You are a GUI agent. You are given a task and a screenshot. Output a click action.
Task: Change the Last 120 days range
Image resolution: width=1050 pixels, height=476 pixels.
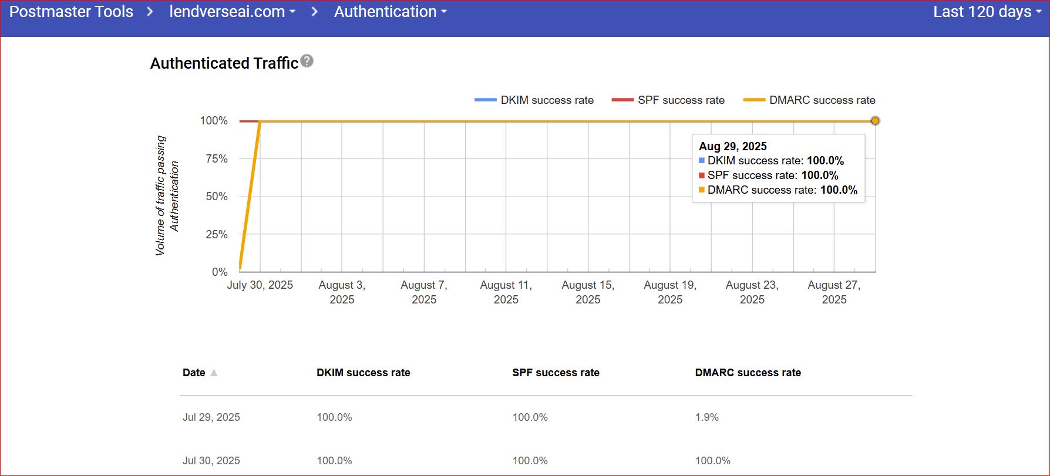click(987, 12)
